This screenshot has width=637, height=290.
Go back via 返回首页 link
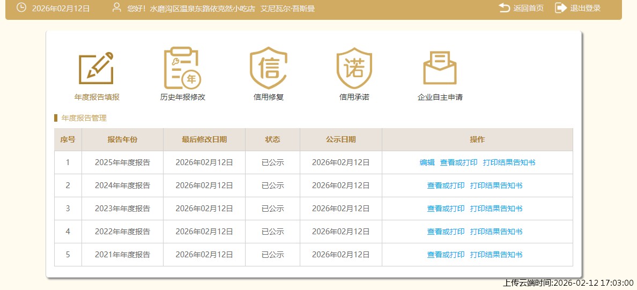529,8
